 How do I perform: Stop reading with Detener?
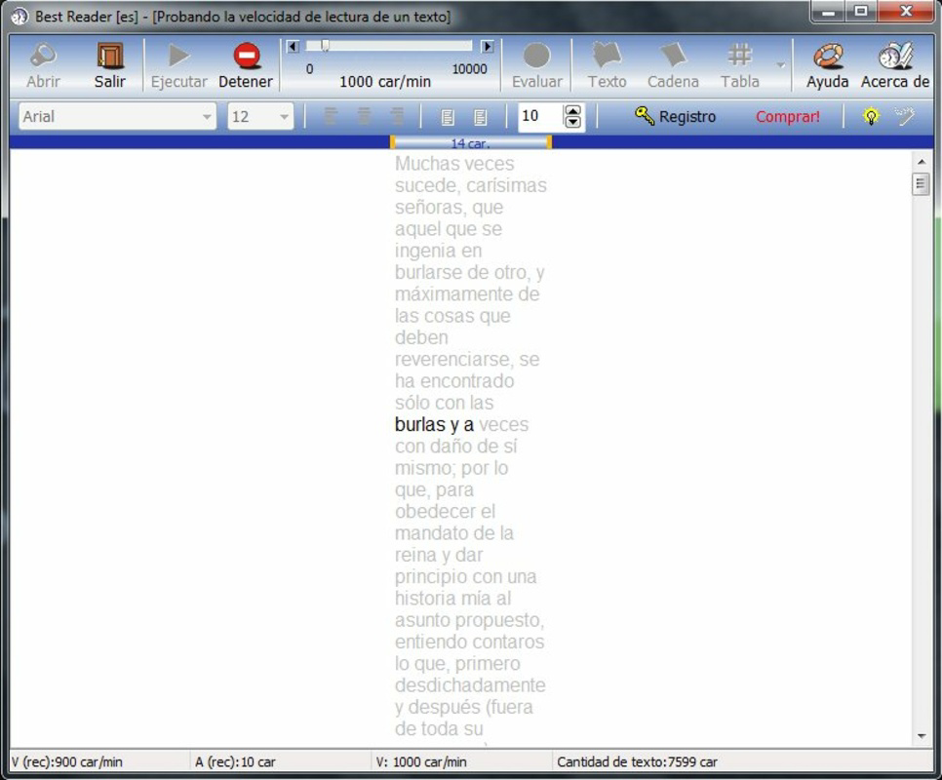(x=246, y=65)
